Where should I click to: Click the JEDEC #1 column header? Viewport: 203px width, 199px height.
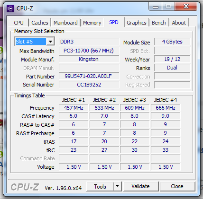[74, 100]
